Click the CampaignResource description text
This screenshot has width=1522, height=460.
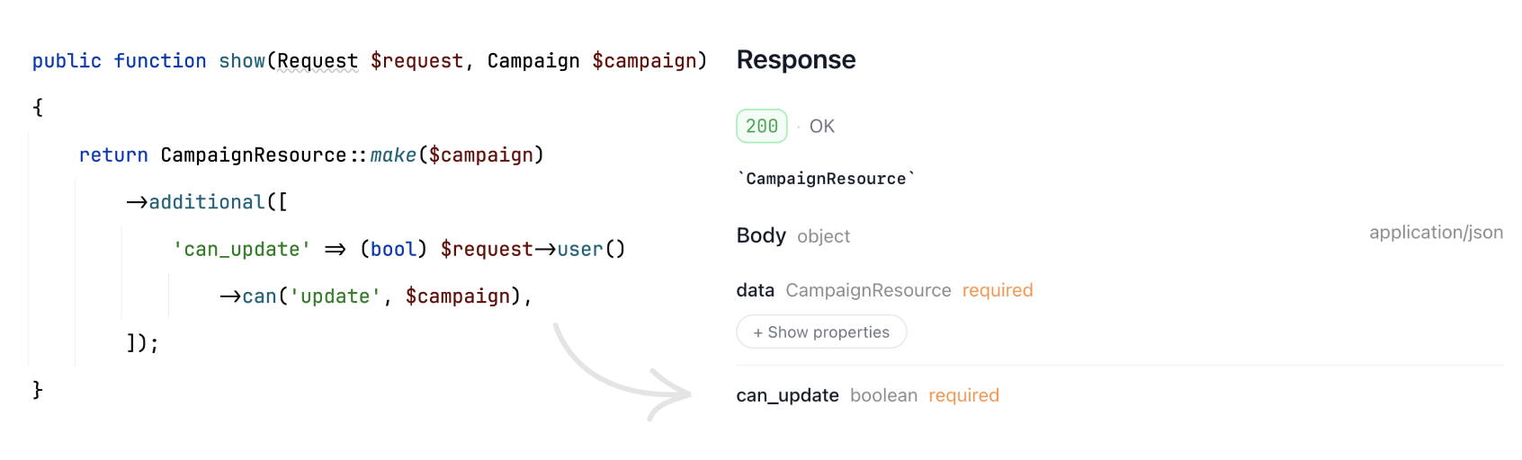click(x=826, y=179)
